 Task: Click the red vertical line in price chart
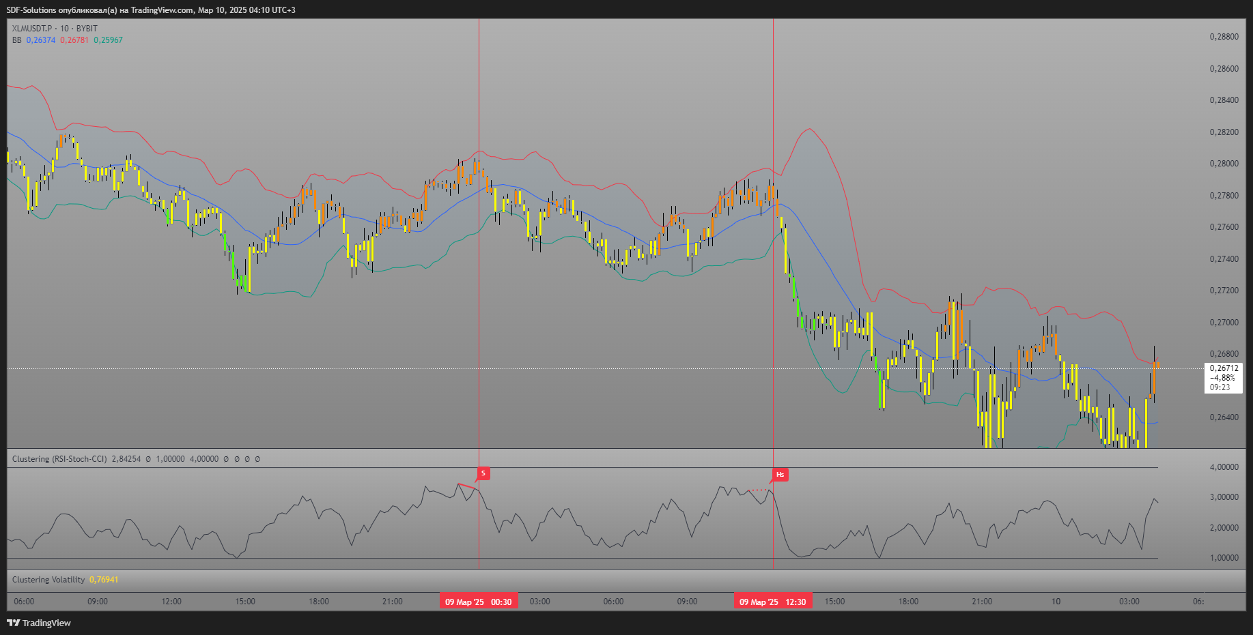point(773,233)
